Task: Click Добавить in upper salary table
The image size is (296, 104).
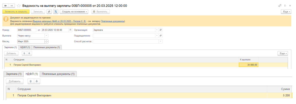Action: 11,53
